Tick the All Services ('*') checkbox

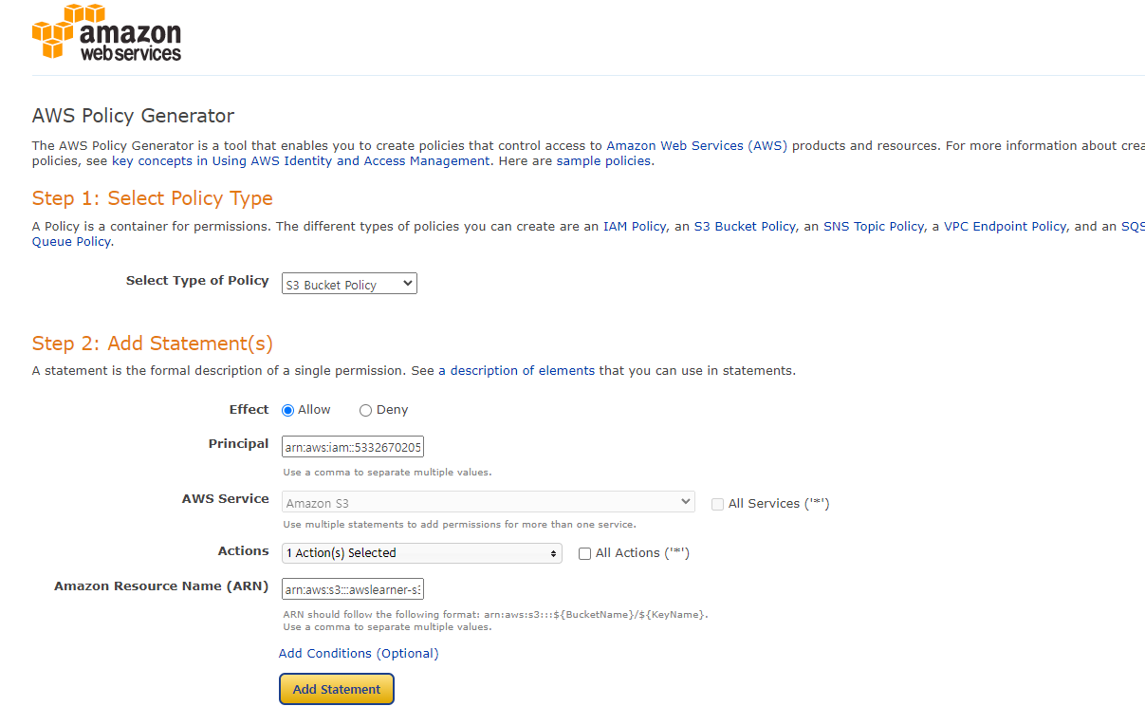(x=717, y=504)
